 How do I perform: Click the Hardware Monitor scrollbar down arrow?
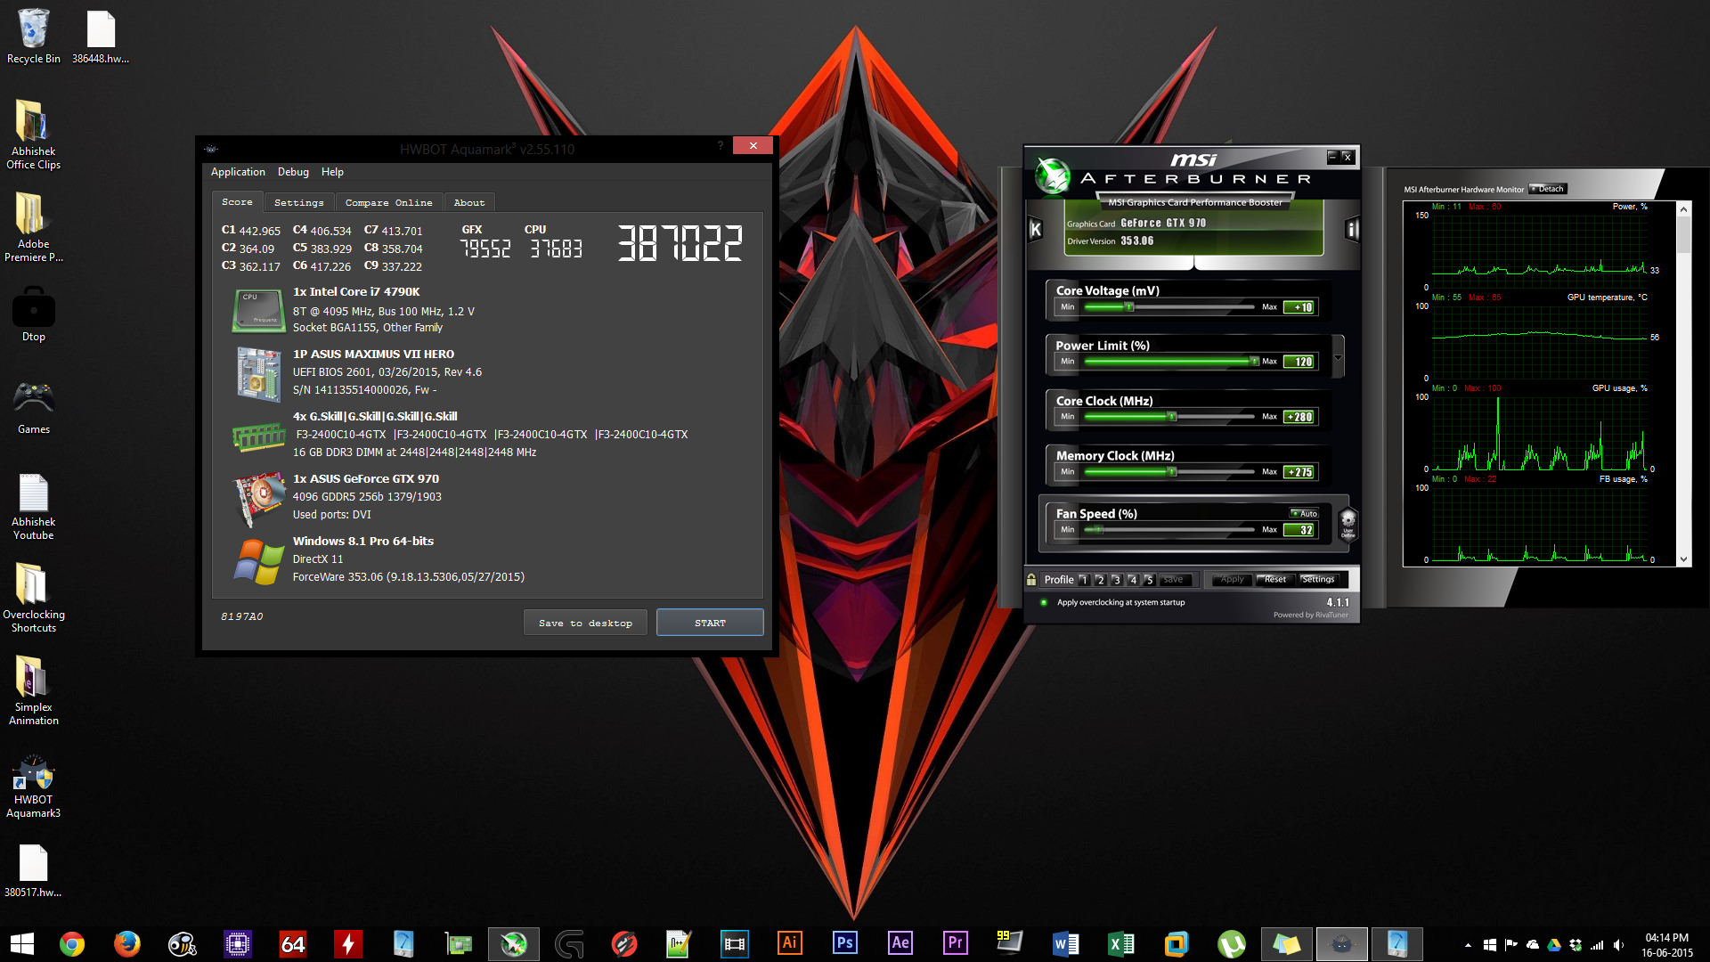point(1683,559)
